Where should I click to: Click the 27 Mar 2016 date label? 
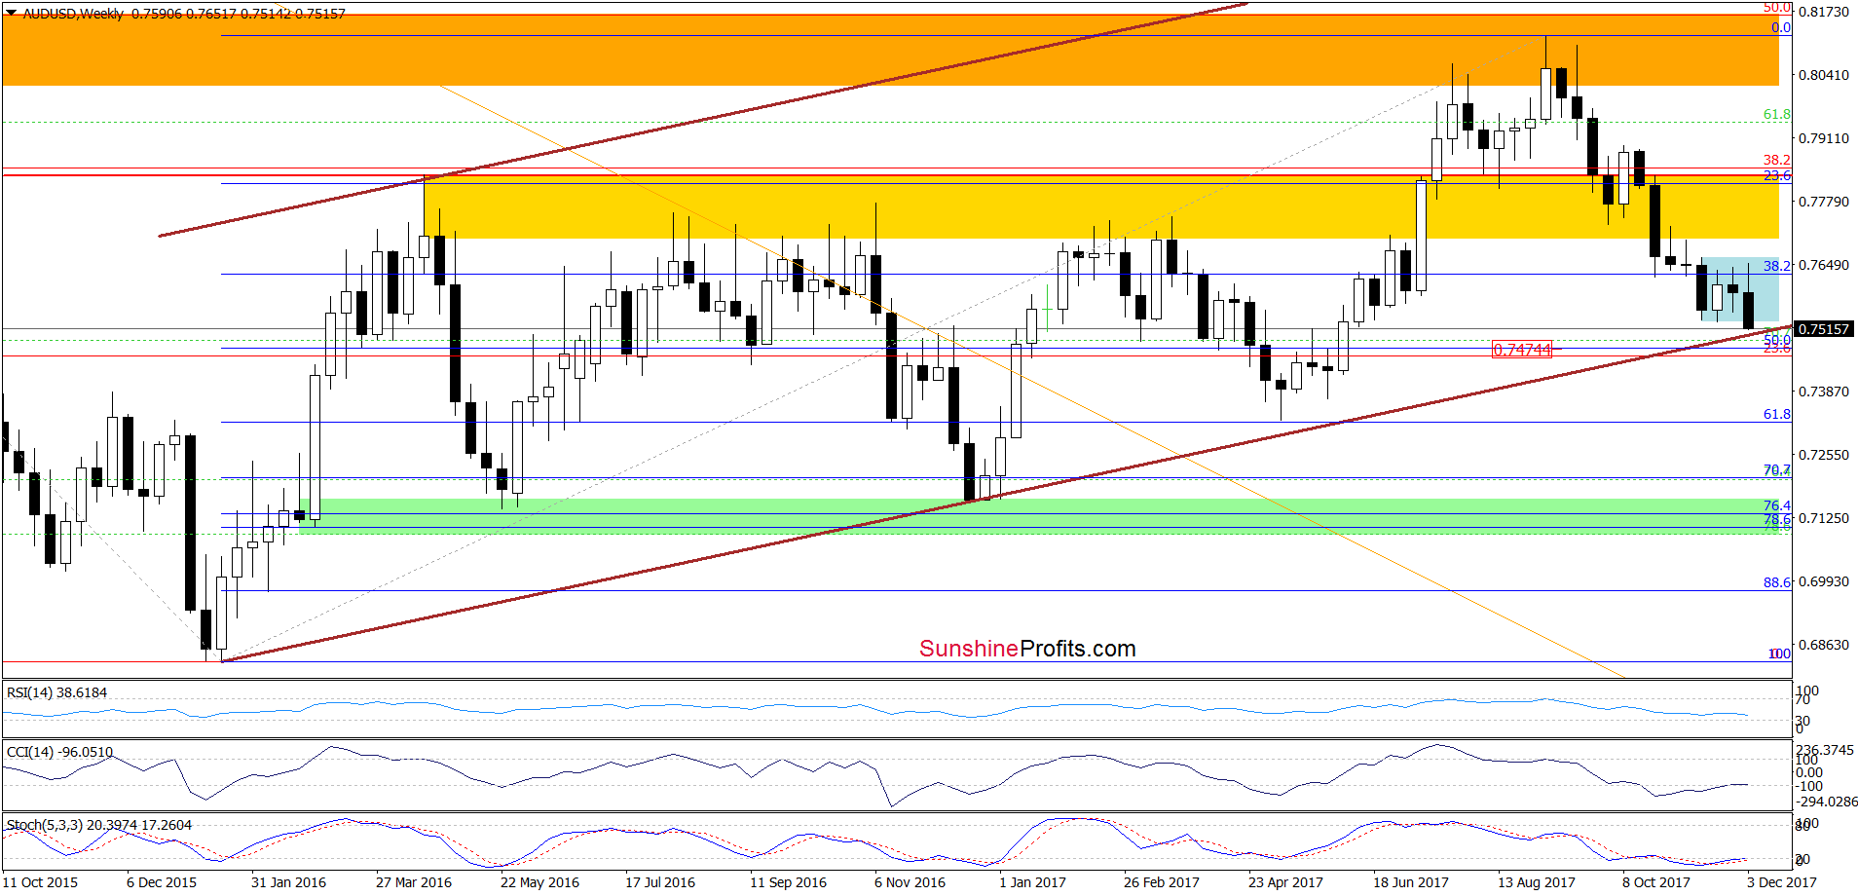414,882
